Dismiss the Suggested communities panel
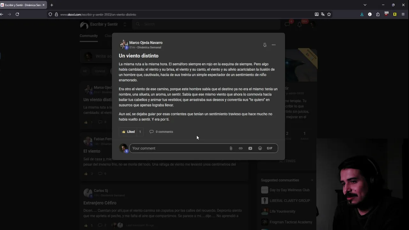The image size is (409, 230). [312, 180]
